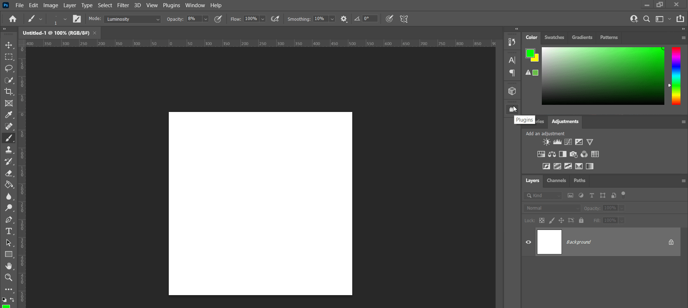Select the Eyedropper tool

9,115
